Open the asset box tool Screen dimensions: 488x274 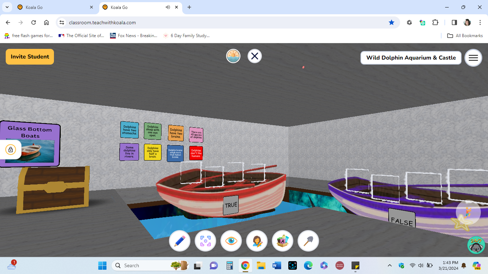click(x=282, y=241)
